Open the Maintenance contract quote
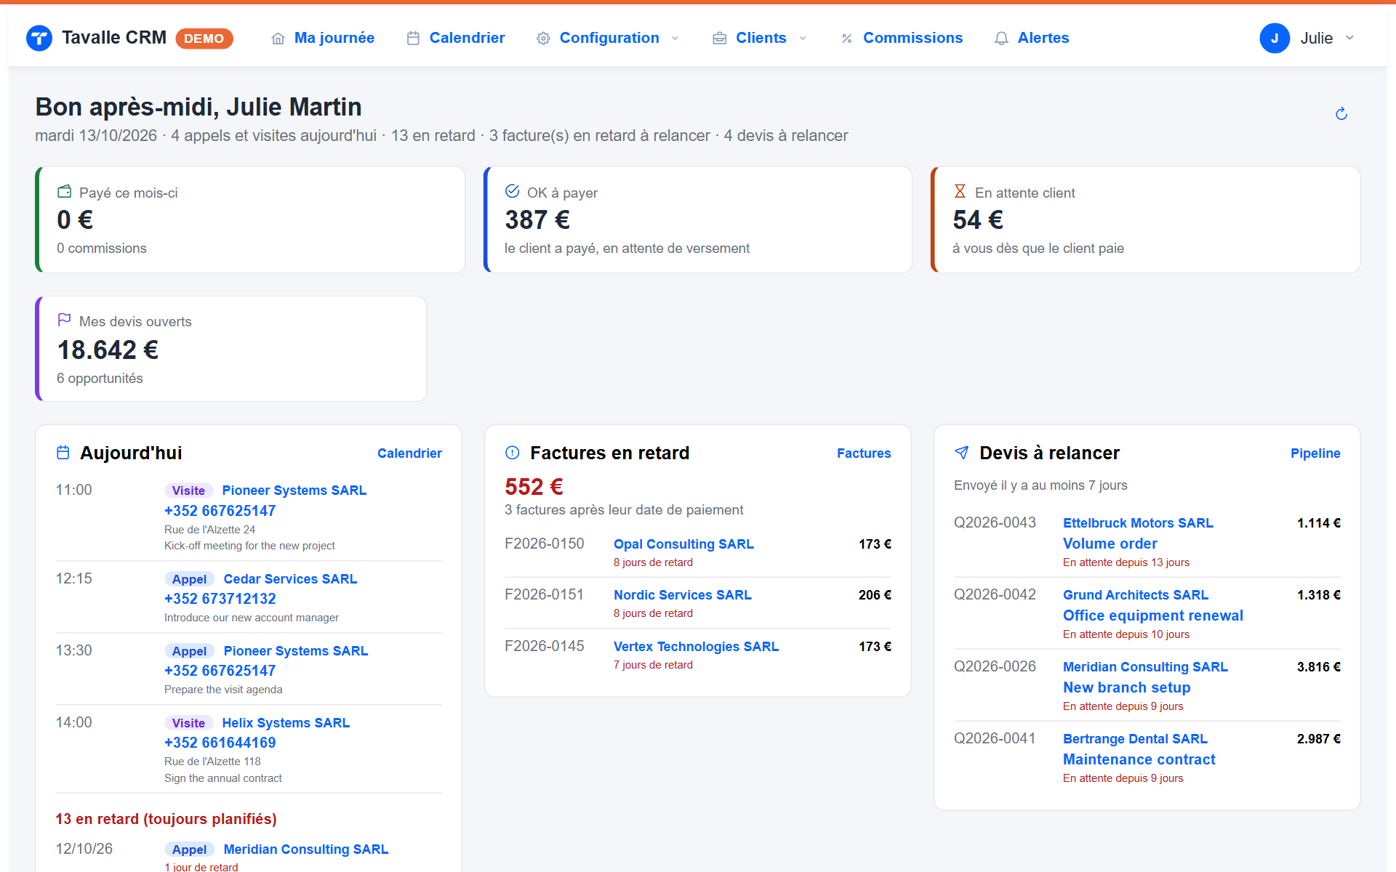1396x872 pixels. coord(1139,759)
